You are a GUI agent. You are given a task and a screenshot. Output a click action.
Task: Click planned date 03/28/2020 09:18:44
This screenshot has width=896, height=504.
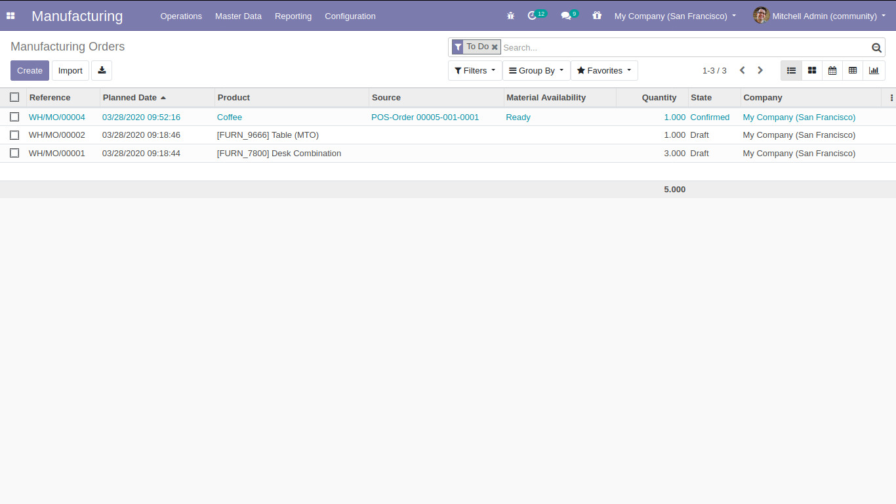tap(141, 153)
